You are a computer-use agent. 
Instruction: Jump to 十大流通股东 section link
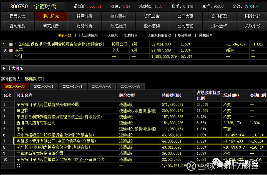[x=87, y=35]
